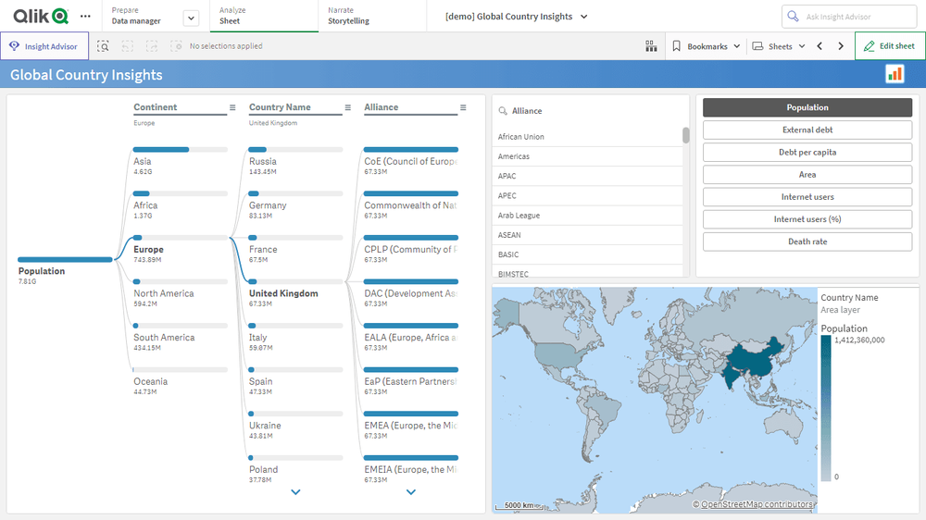
Task: Open the Qlik global navigation ellipsis menu
Action: pyautogui.click(x=85, y=16)
